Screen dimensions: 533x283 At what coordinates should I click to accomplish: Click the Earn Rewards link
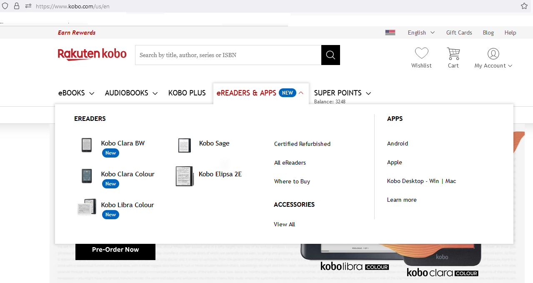tap(77, 33)
